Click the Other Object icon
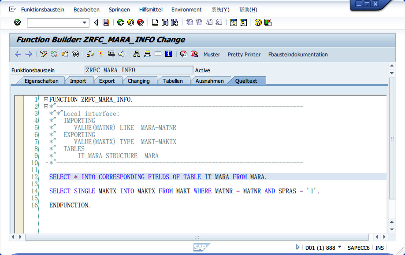The height and width of the screenshot is (255, 405). (x=65, y=54)
